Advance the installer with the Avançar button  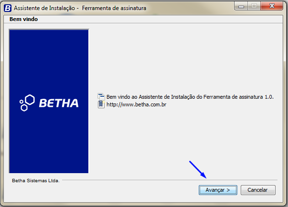tap(218, 190)
